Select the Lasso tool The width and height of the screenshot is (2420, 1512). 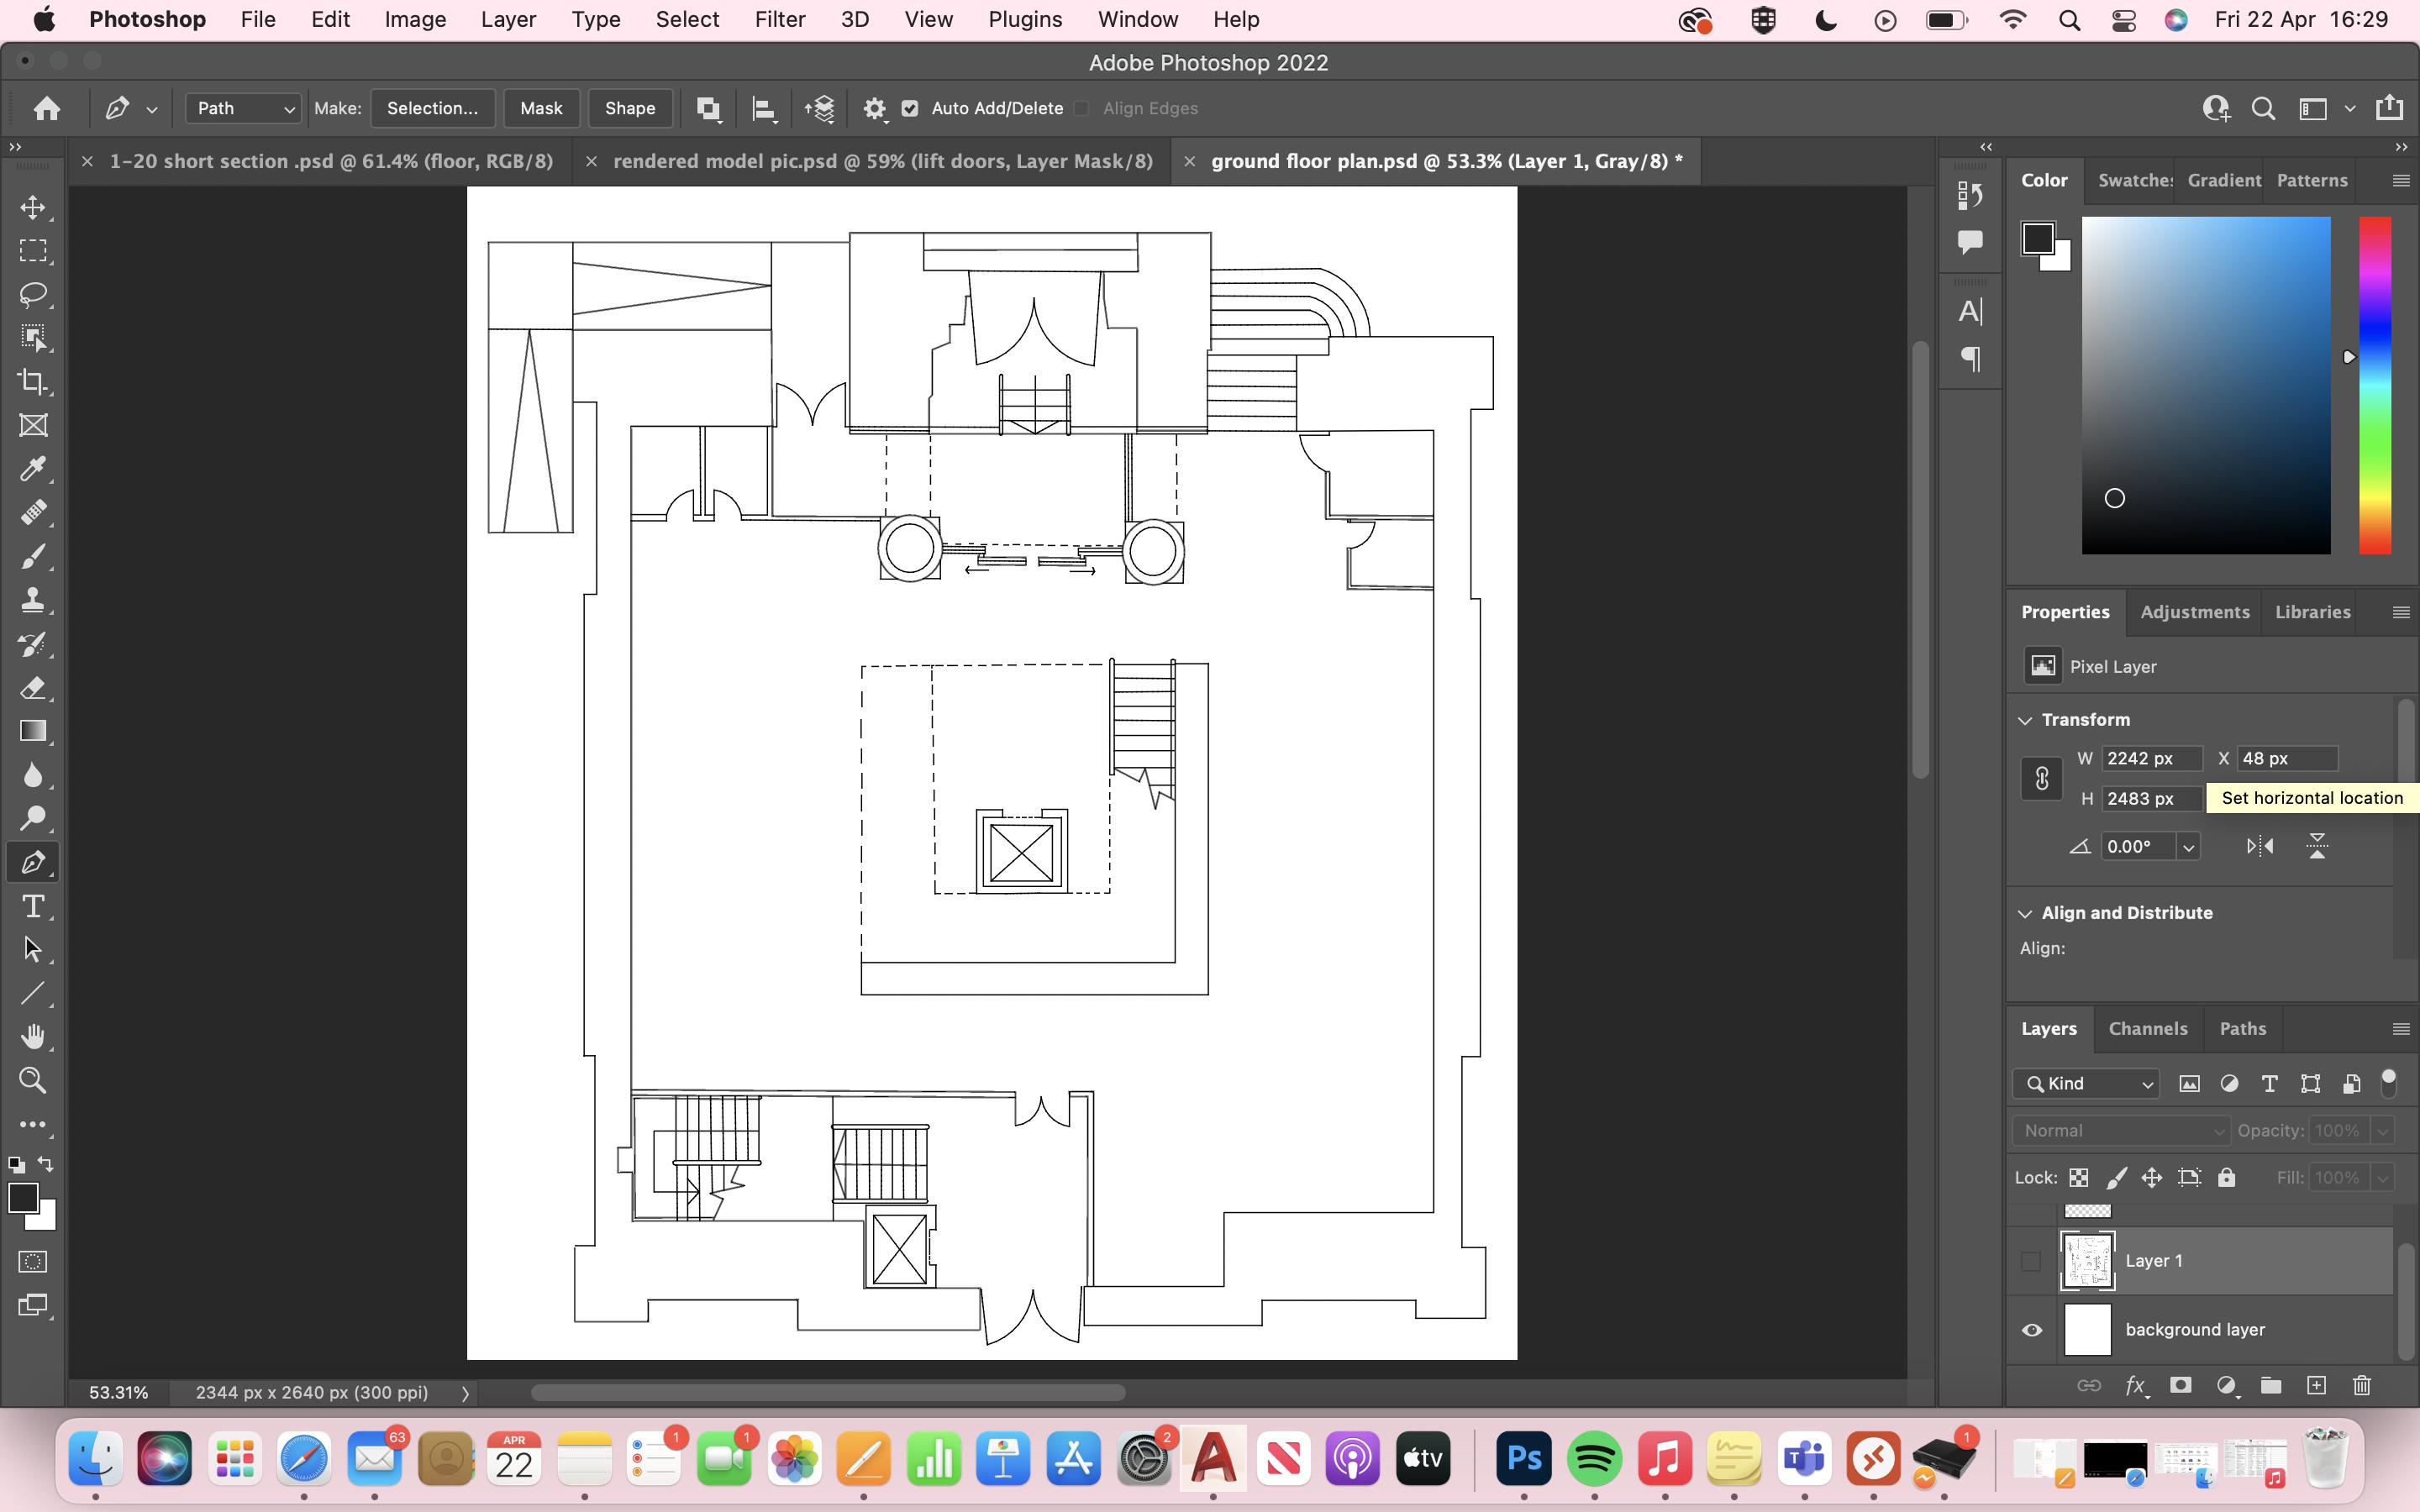pos(33,294)
